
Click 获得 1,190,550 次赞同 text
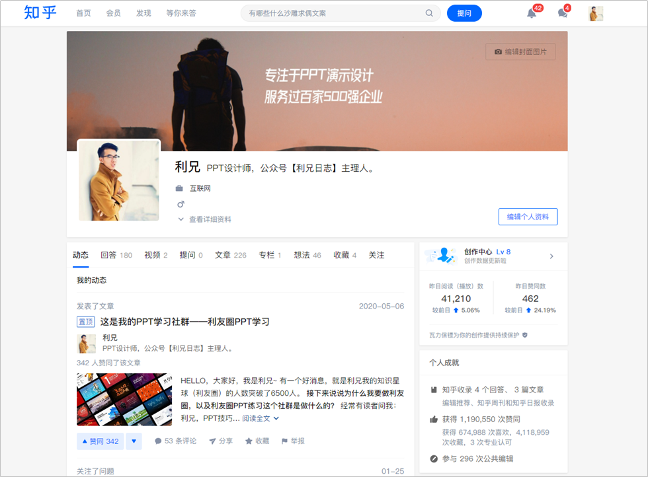coord(481,419)
